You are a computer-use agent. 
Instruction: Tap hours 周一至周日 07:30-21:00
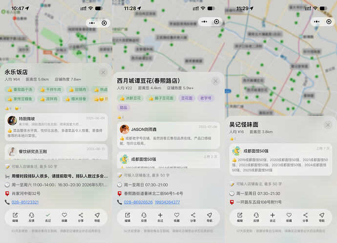coord(146,185)
